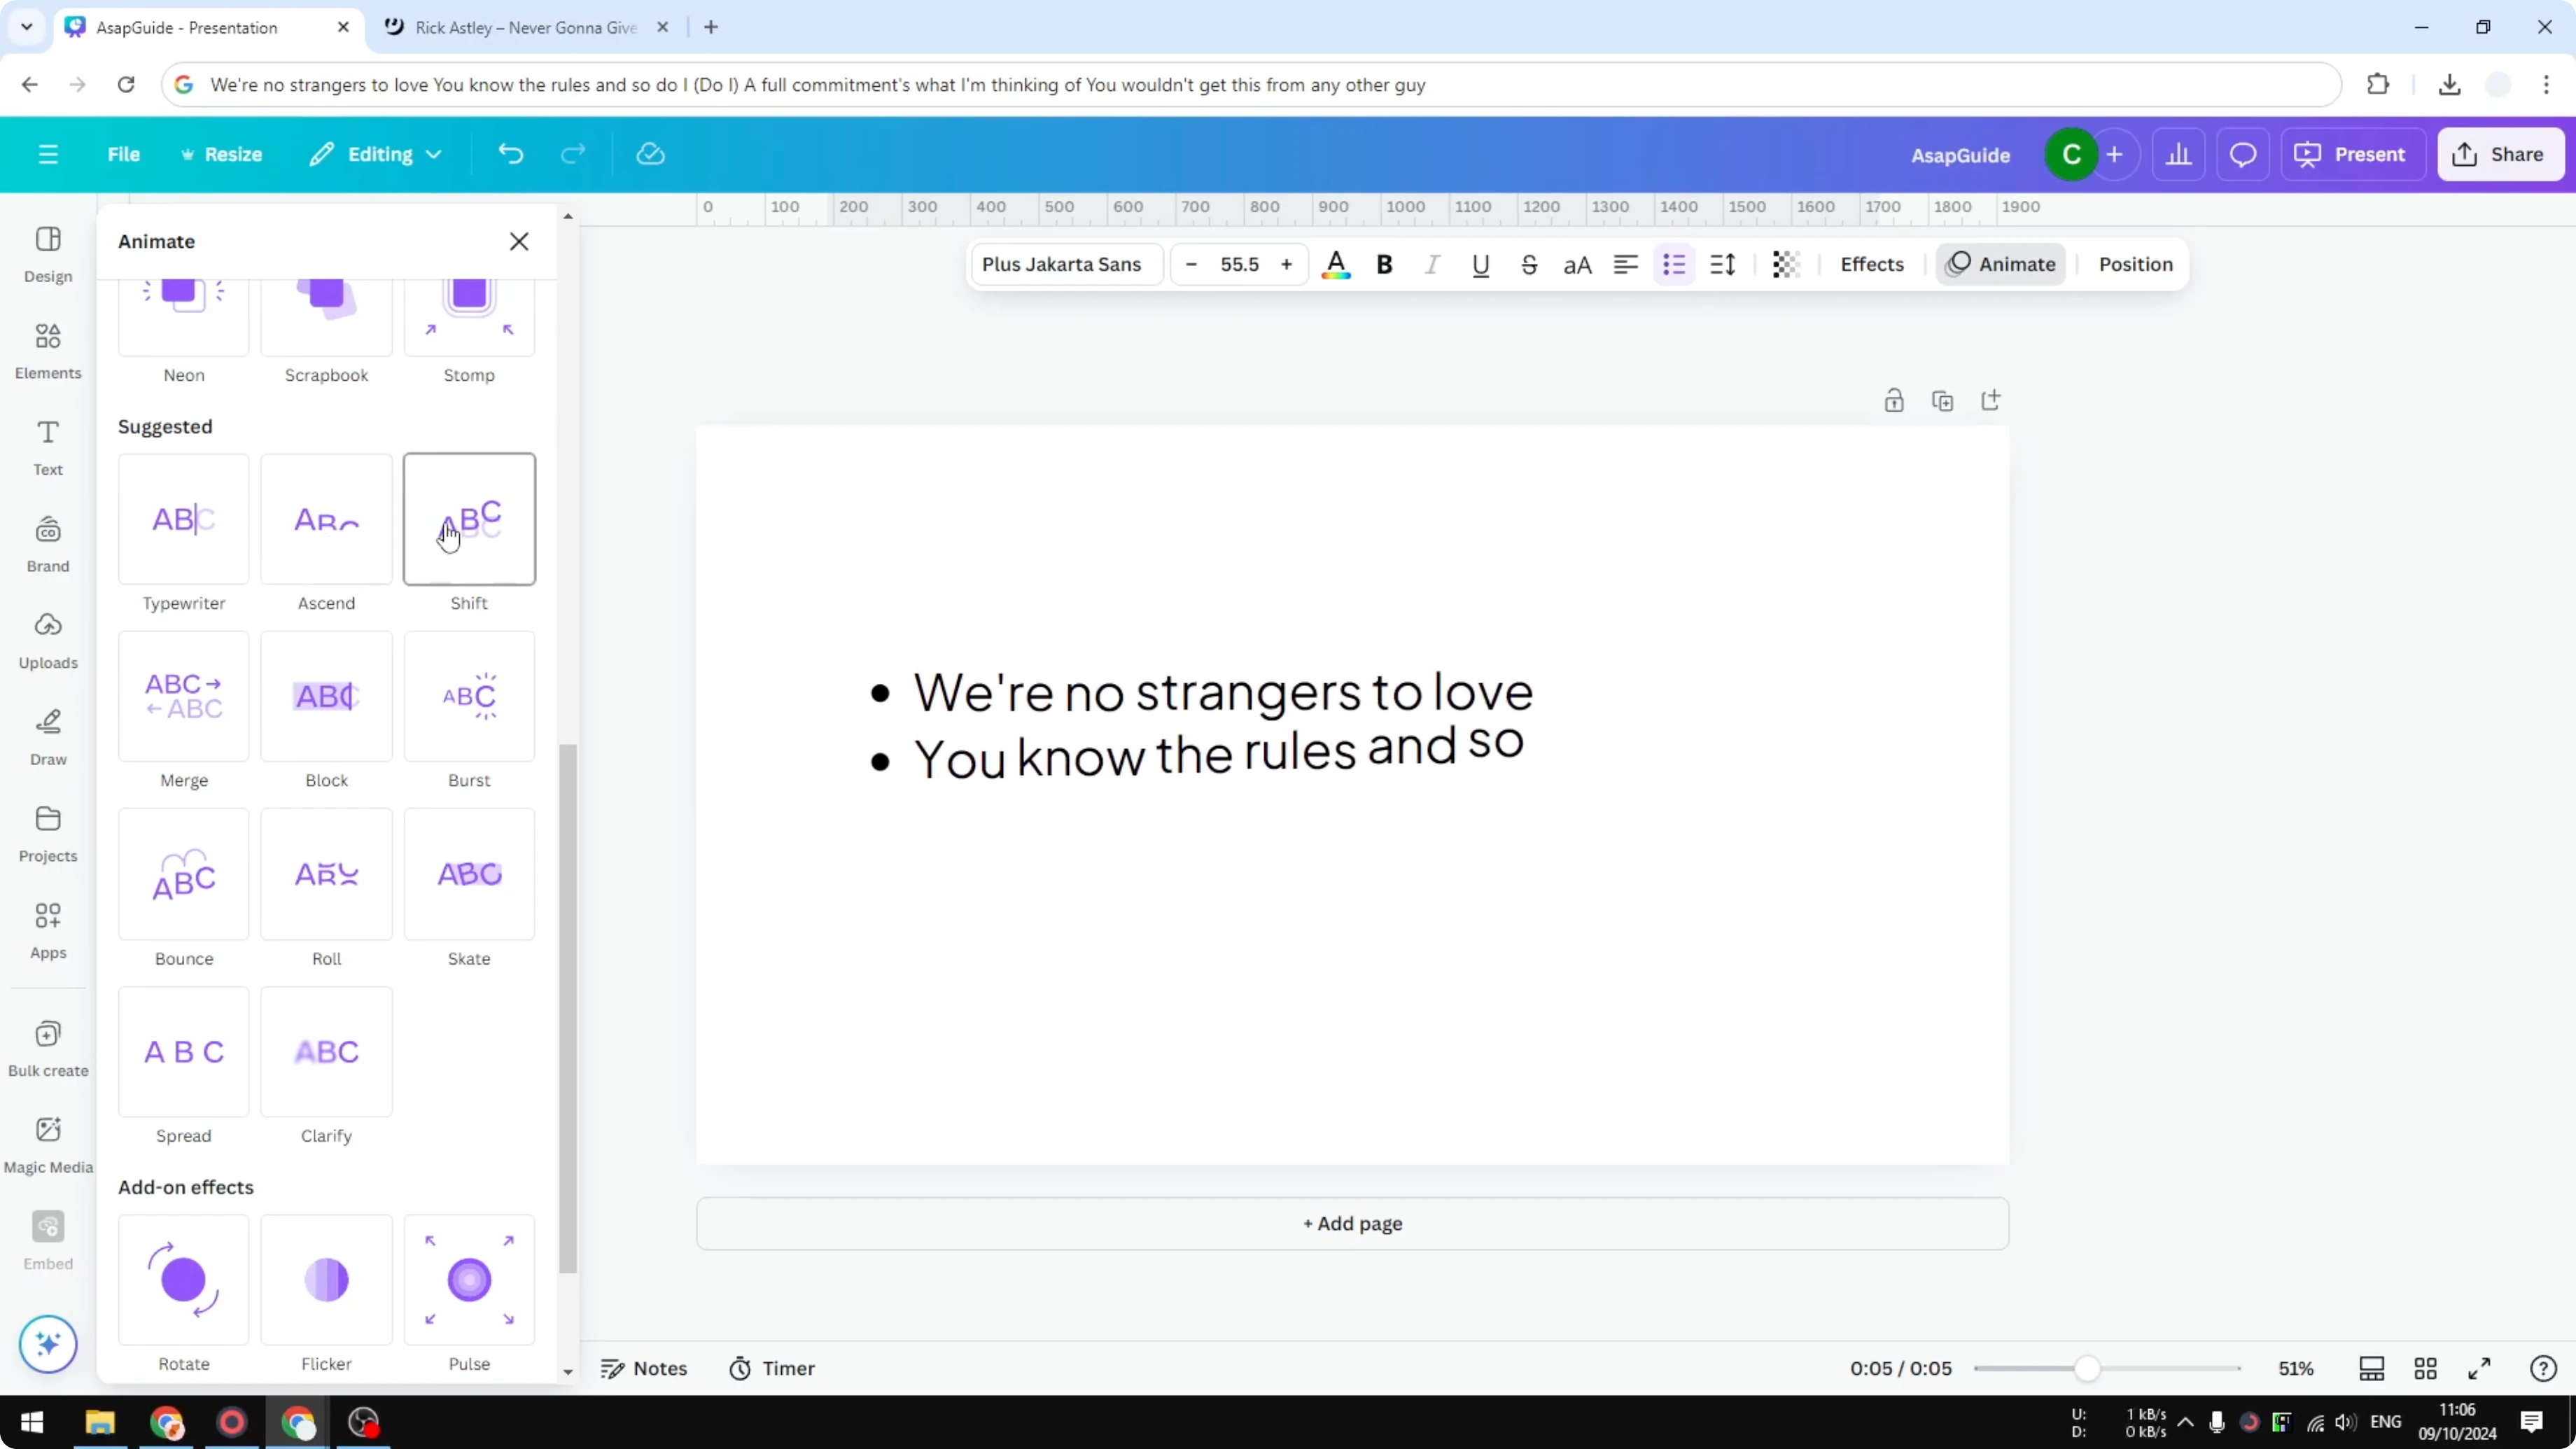Toggle bold formatting
The width and height of the screenshot is (2576, 1449).
click(1385, 265)
